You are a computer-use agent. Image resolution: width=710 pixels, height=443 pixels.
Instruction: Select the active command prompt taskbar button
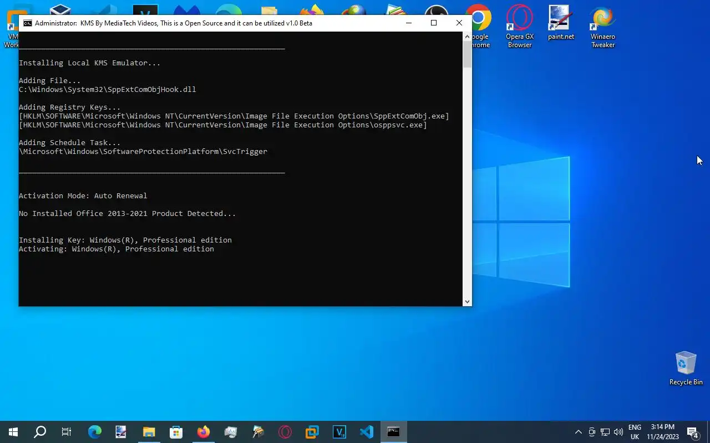394,432
